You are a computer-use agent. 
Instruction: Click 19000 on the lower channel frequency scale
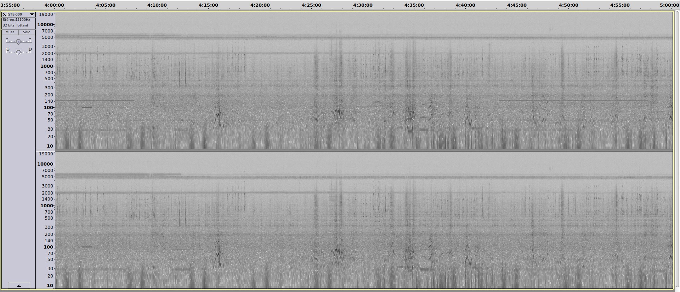pyautogui.click(x=46, y=154)
